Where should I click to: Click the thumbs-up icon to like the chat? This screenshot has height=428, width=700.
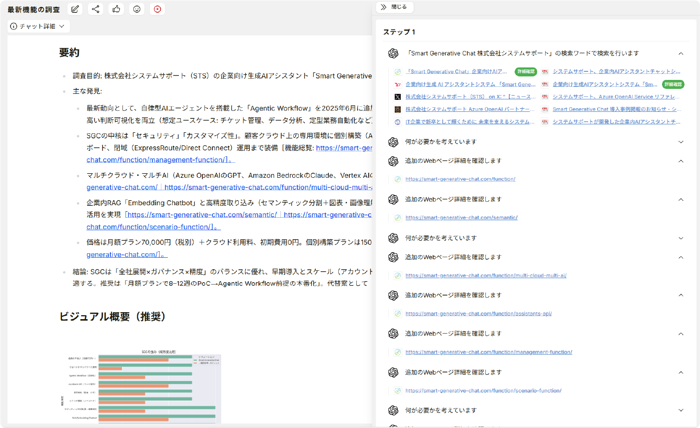(116, 9)
